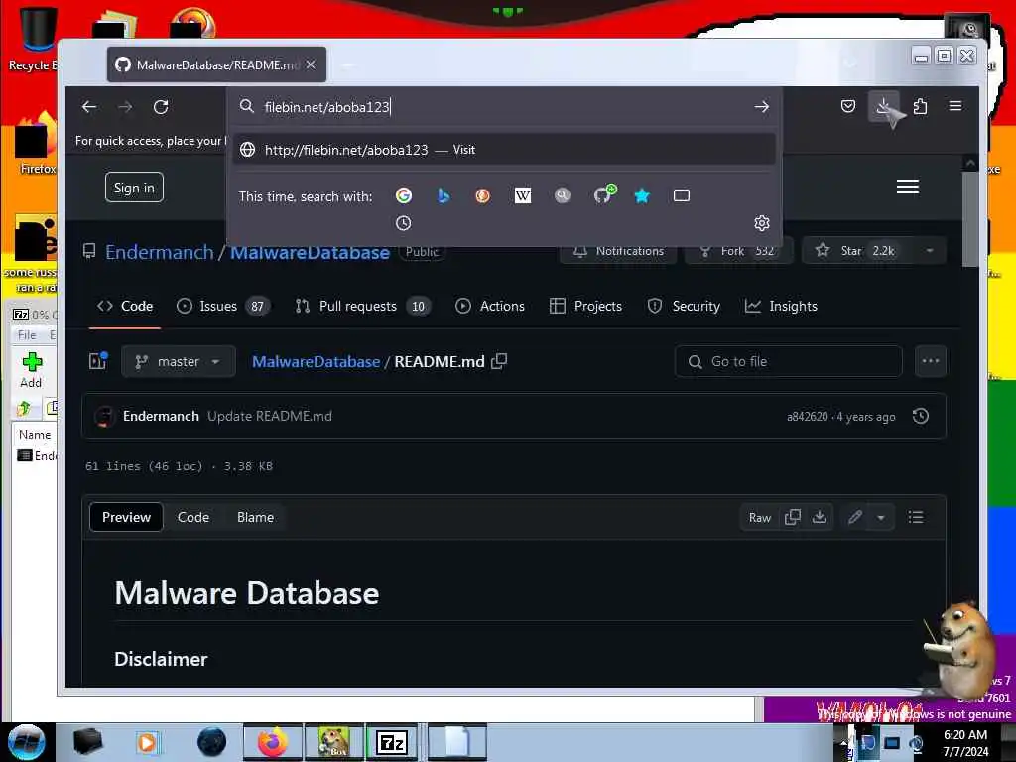Open the File menu in 7-Zip window
This screenshot has width=1016, height=762.
click(x=27, y=335)
